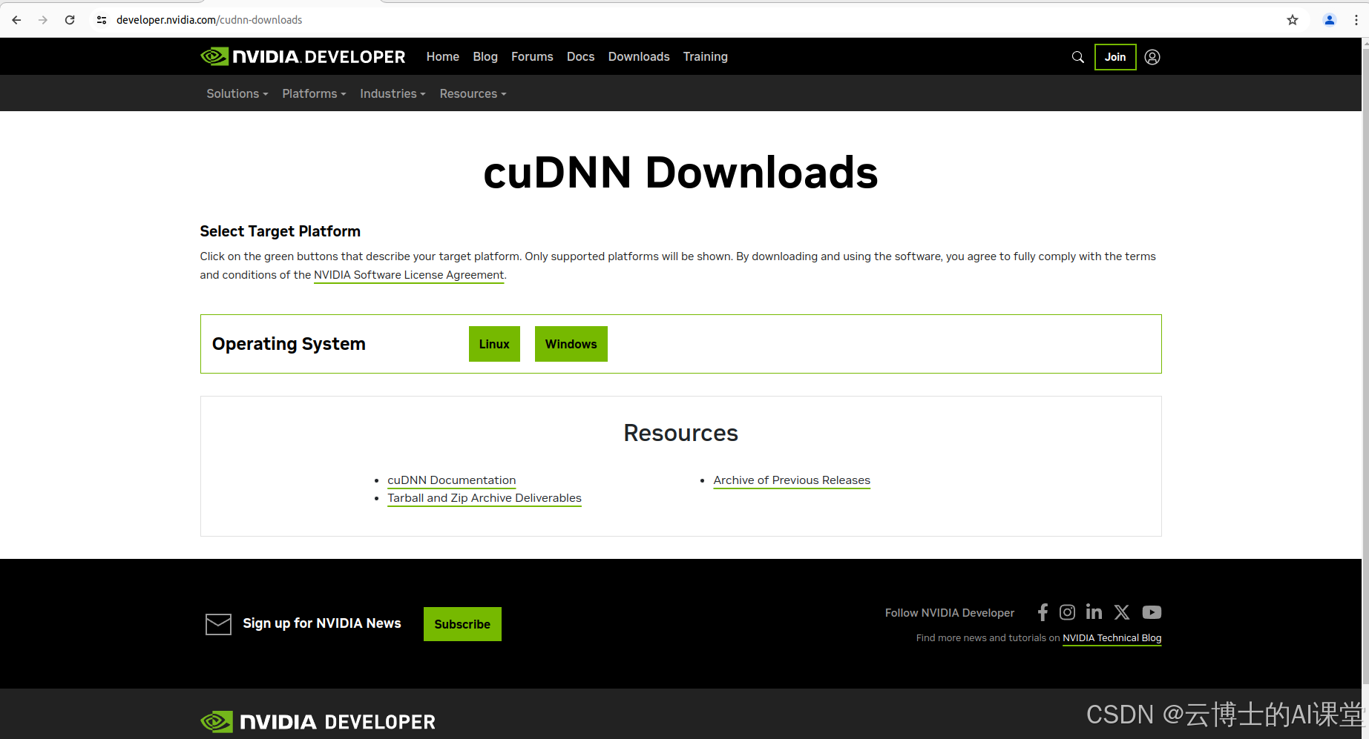Viewport: 1369px width, 739px height.
Task: Open NVIDIA Technical Blog link
Action: pos(1112,638)
